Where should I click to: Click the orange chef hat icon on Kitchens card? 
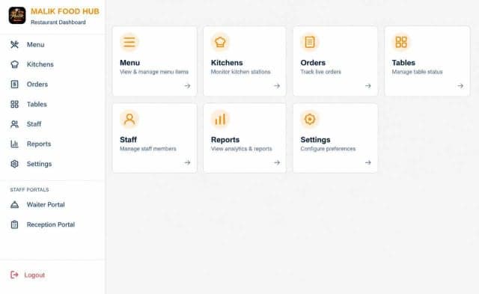(220, 42)
